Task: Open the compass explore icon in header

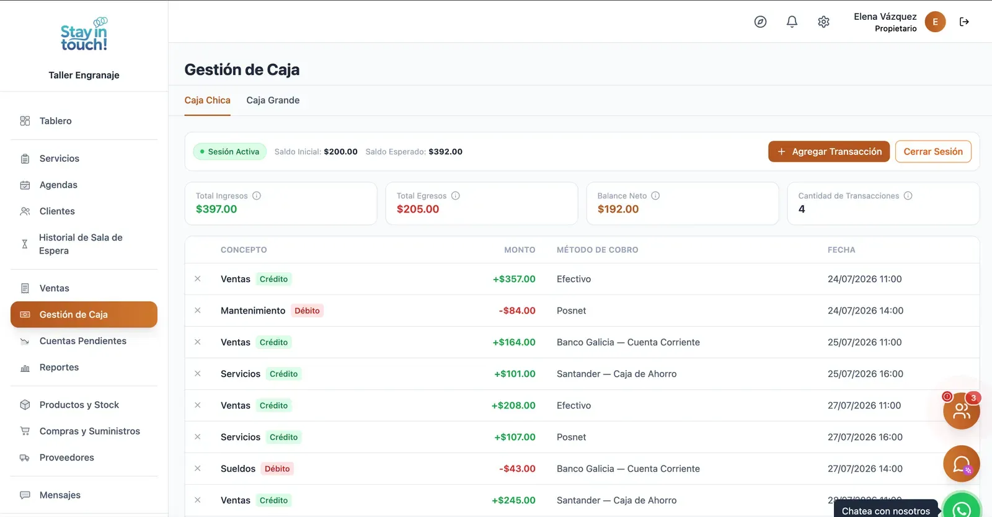Action: point(760,22)
